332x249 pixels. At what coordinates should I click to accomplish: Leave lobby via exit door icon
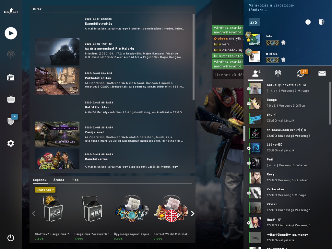(x=321, y=22)
